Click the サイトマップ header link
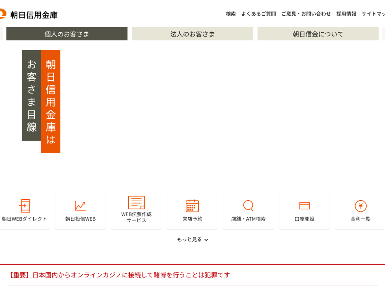This screenshot has height=288, width=385. (x=373, y=14)
